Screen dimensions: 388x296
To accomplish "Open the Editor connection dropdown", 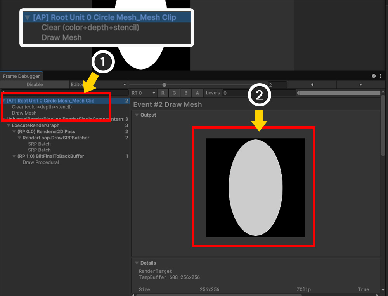I will click(x=99, y=85).
